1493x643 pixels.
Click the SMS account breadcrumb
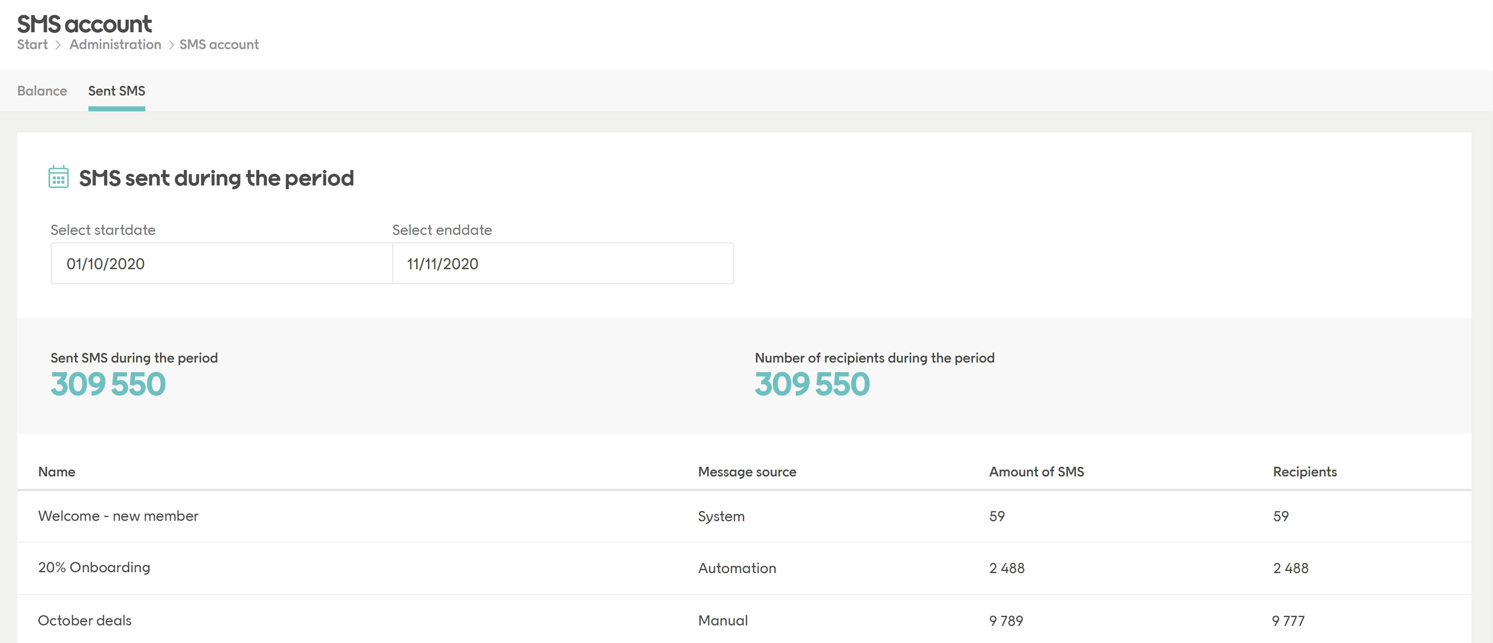point(219,45)
